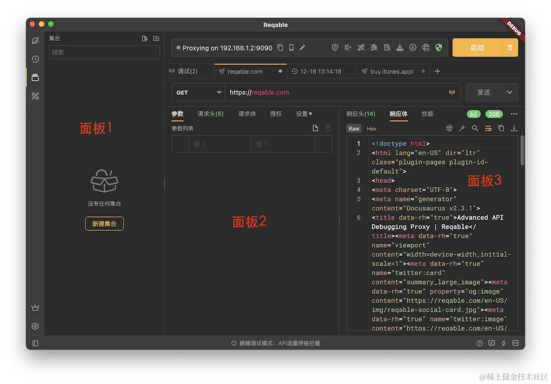This screenshot has width=551, height=384.
Task: Click the 发送 send button
Action: [x=484, y=92]
